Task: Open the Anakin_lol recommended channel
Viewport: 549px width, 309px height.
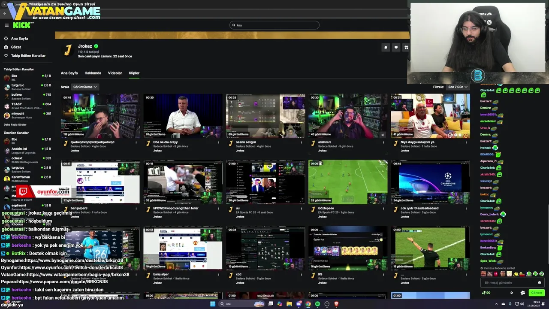Action: click(x=27, y=150)
